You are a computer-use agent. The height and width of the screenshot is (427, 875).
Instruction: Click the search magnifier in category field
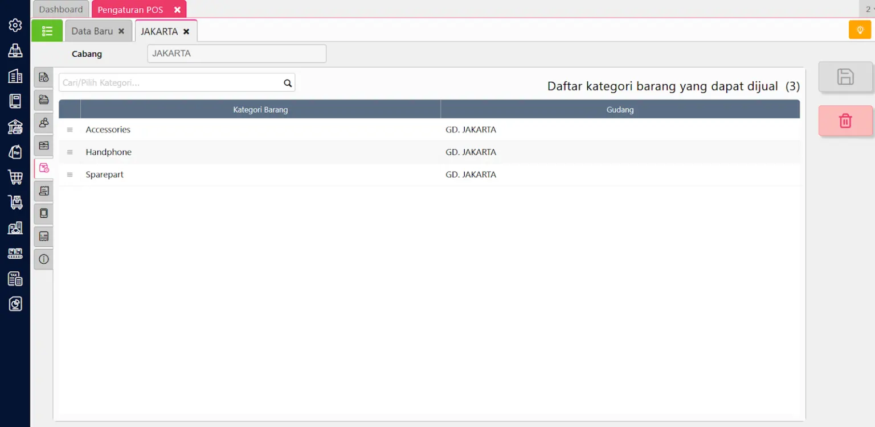(288, 83)
